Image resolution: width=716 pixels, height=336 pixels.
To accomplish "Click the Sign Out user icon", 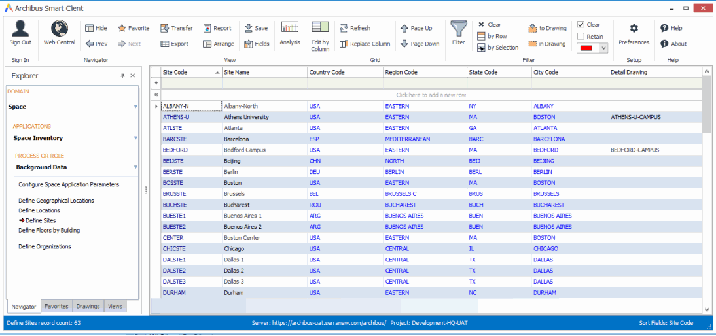I will [20, 29].
